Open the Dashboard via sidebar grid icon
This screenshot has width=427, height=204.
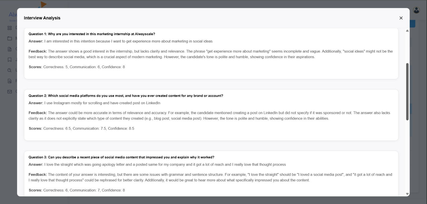(x=10, y=28)
